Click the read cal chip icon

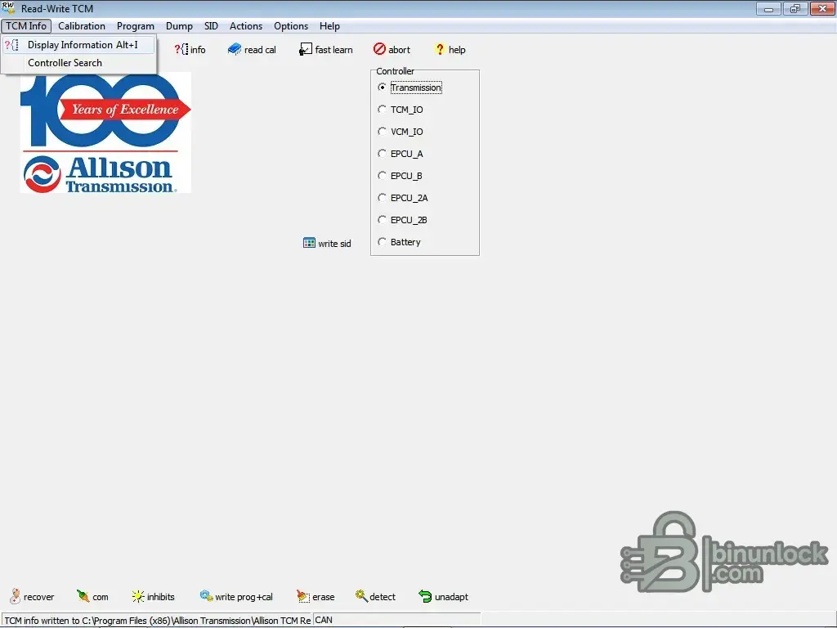(235, 50)
